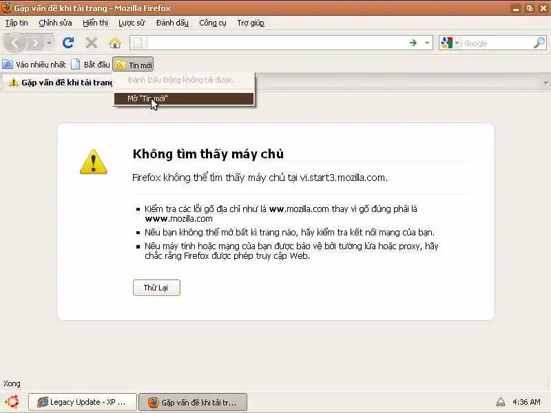Click the magnifier search icon
Image resolution: width=551 pixels, height=413 pixels.
pos(539,43)
